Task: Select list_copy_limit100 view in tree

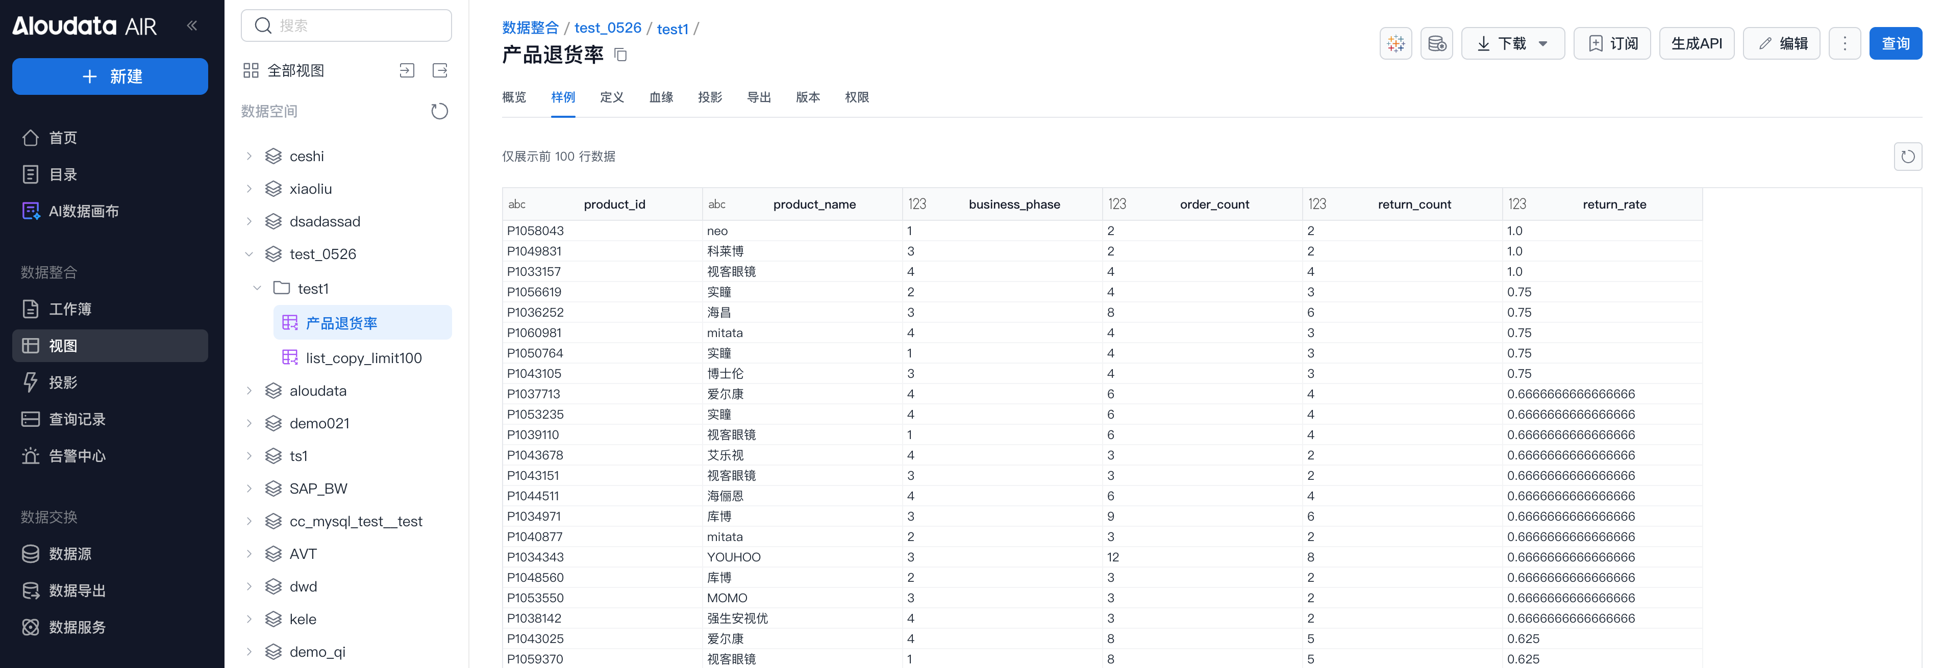Action: tap(364, 358)
